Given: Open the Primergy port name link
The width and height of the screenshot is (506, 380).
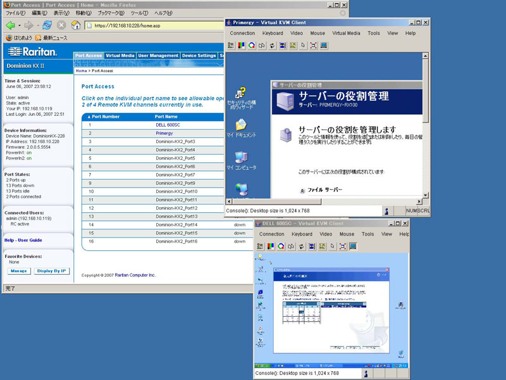Looking at the screenshot, I should pos(164,134).
